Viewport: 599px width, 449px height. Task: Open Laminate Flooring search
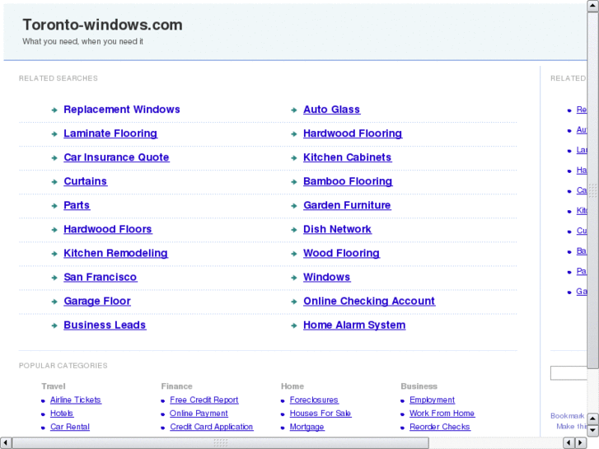(x=110, y=133)
